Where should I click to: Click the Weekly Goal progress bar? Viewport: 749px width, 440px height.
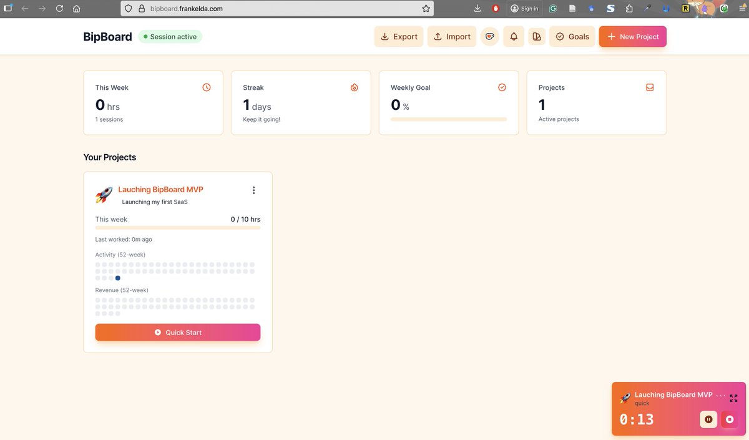449,119
